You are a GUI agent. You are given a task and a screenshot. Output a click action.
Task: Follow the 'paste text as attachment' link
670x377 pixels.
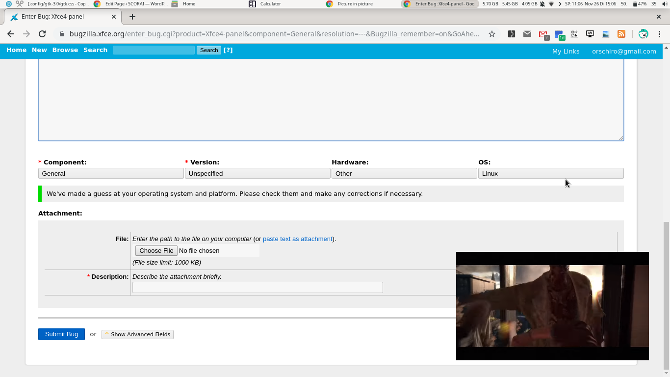pos(297,239)
